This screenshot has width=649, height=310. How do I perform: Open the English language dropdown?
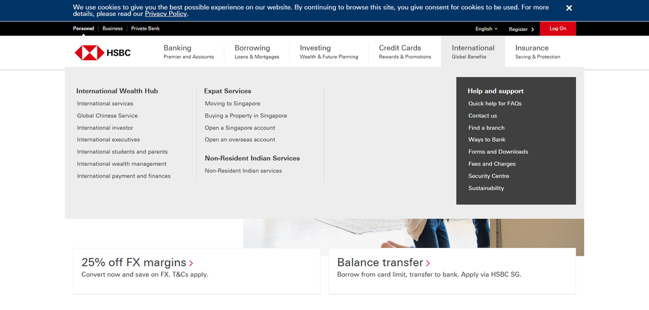pyautogui.click(x=486, y=29)
